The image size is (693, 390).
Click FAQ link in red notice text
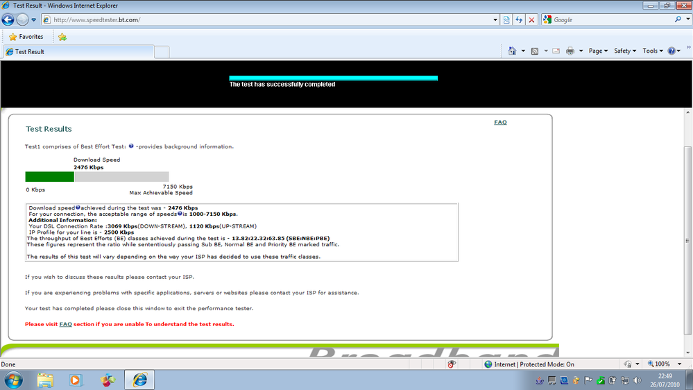[x=65, y=324]
